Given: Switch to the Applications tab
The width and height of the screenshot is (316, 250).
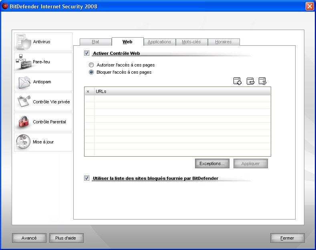Looking at the screenshot, I should click(x=159, y=42).
